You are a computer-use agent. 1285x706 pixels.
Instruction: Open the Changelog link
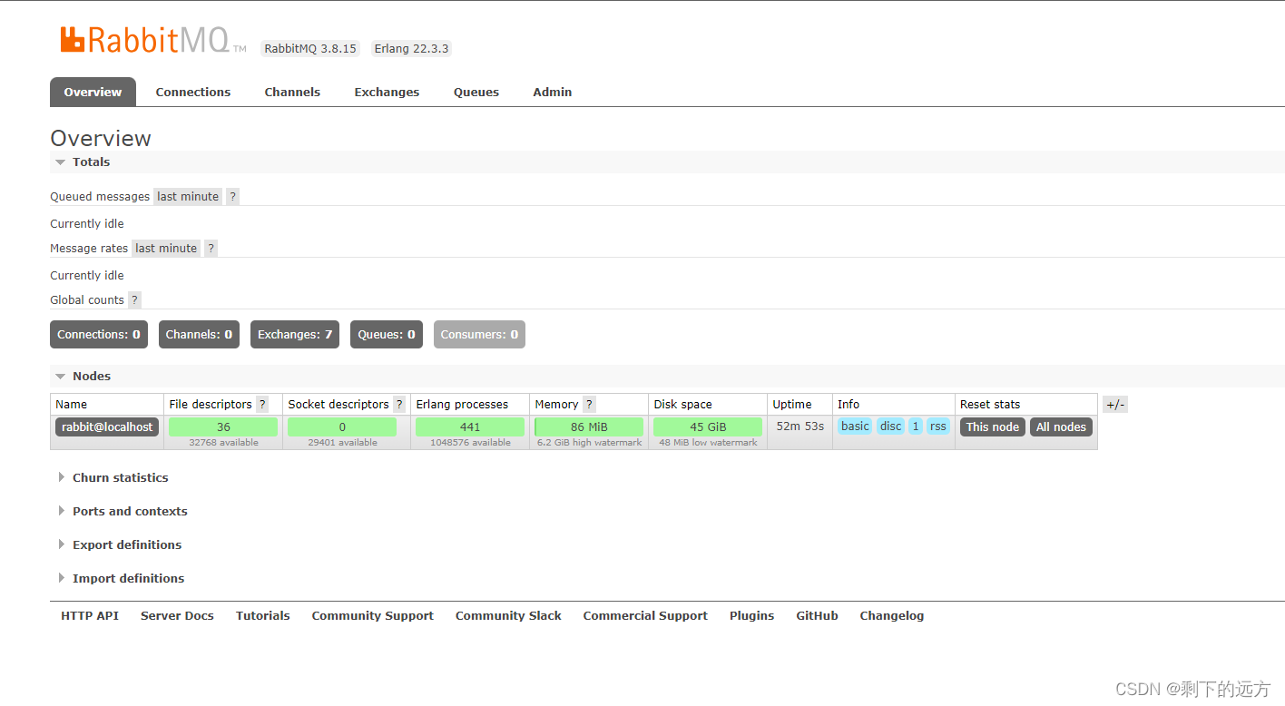[892, 615]
